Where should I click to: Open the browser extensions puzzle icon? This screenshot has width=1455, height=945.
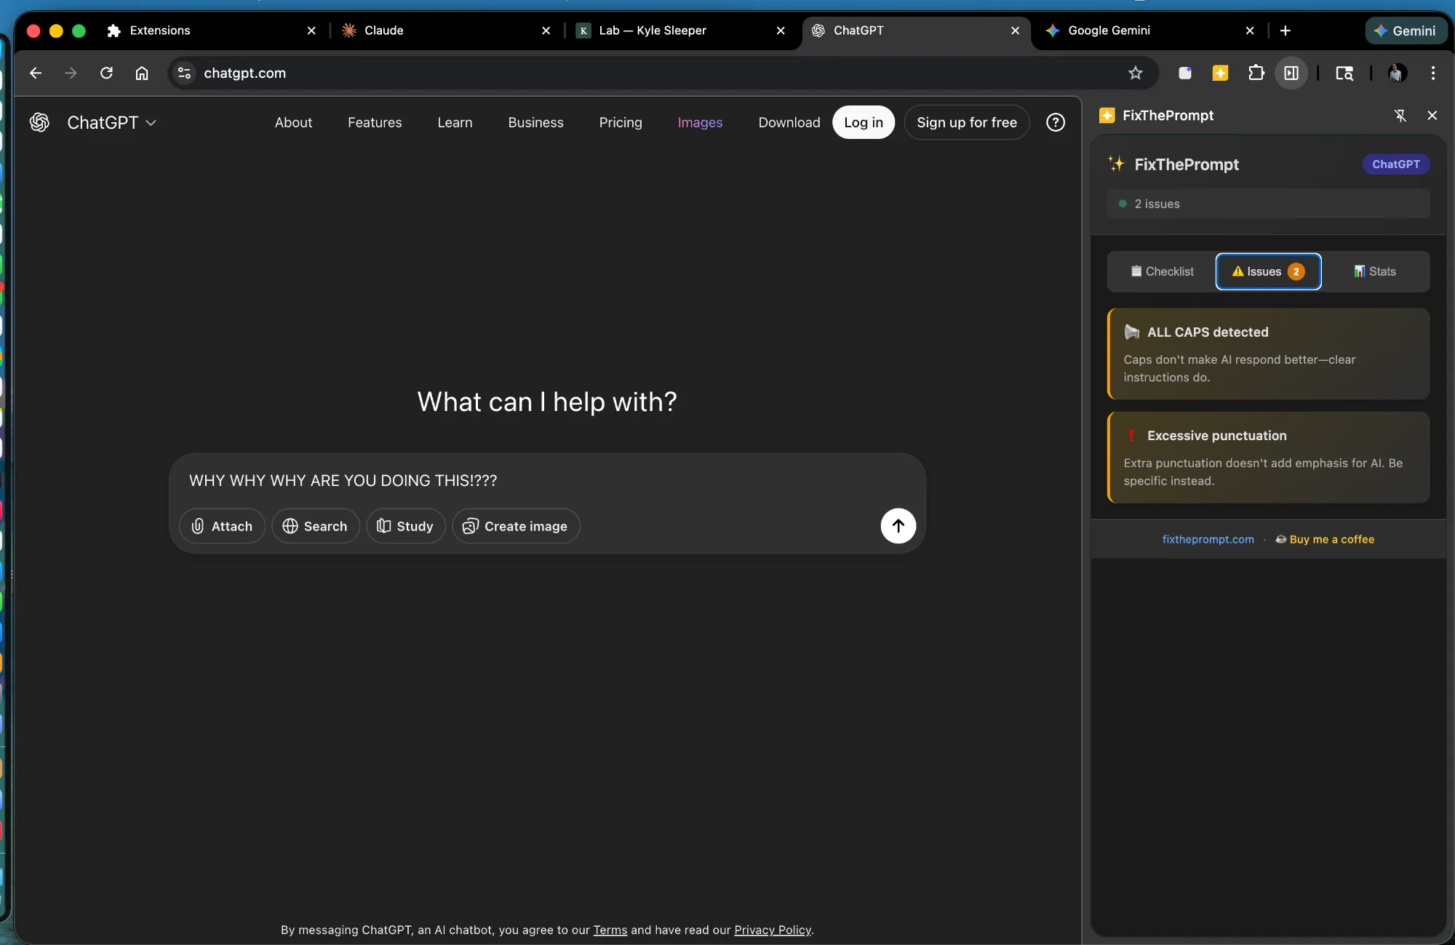(1256, 73)
